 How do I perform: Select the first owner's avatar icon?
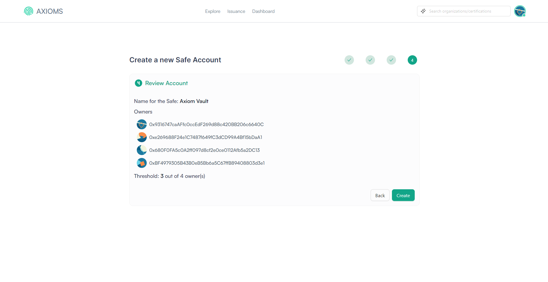click(141, 124)
